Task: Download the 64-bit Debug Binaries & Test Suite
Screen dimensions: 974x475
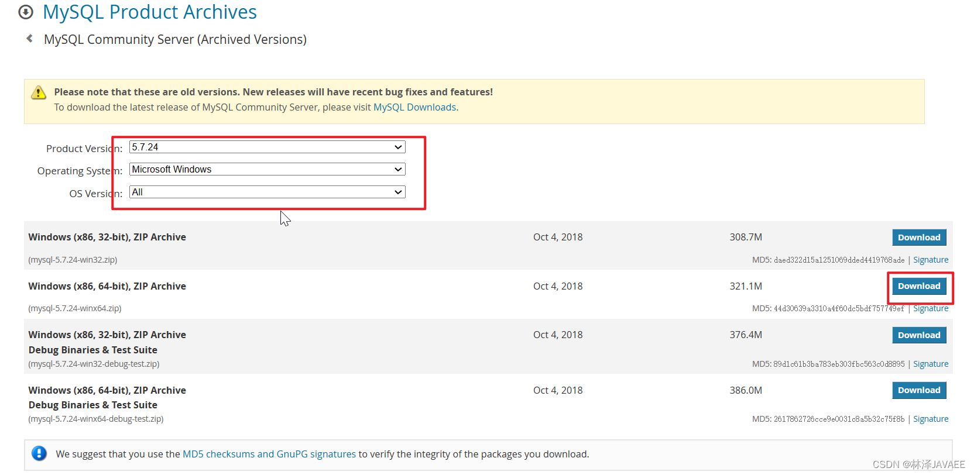Action: point(919,390)
